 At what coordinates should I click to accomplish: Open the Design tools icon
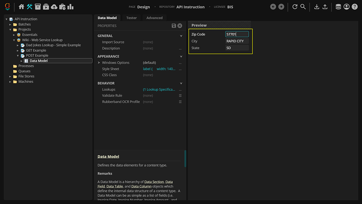click(x=30, y=7)
